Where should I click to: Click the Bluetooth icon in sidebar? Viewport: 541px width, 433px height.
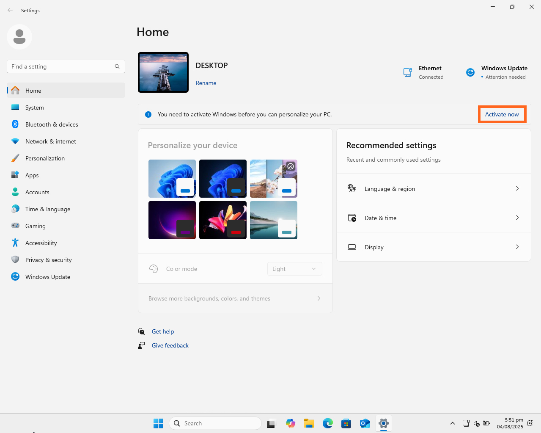point(15,124)
